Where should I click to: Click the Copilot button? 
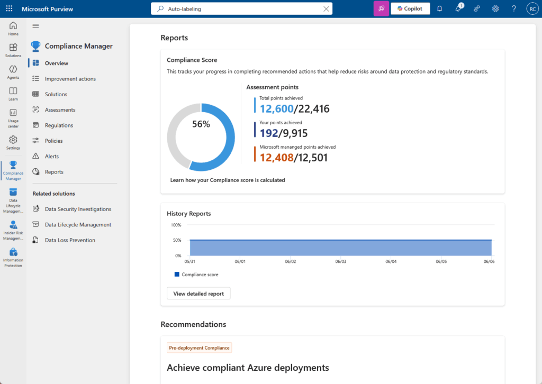pos(410,8)
